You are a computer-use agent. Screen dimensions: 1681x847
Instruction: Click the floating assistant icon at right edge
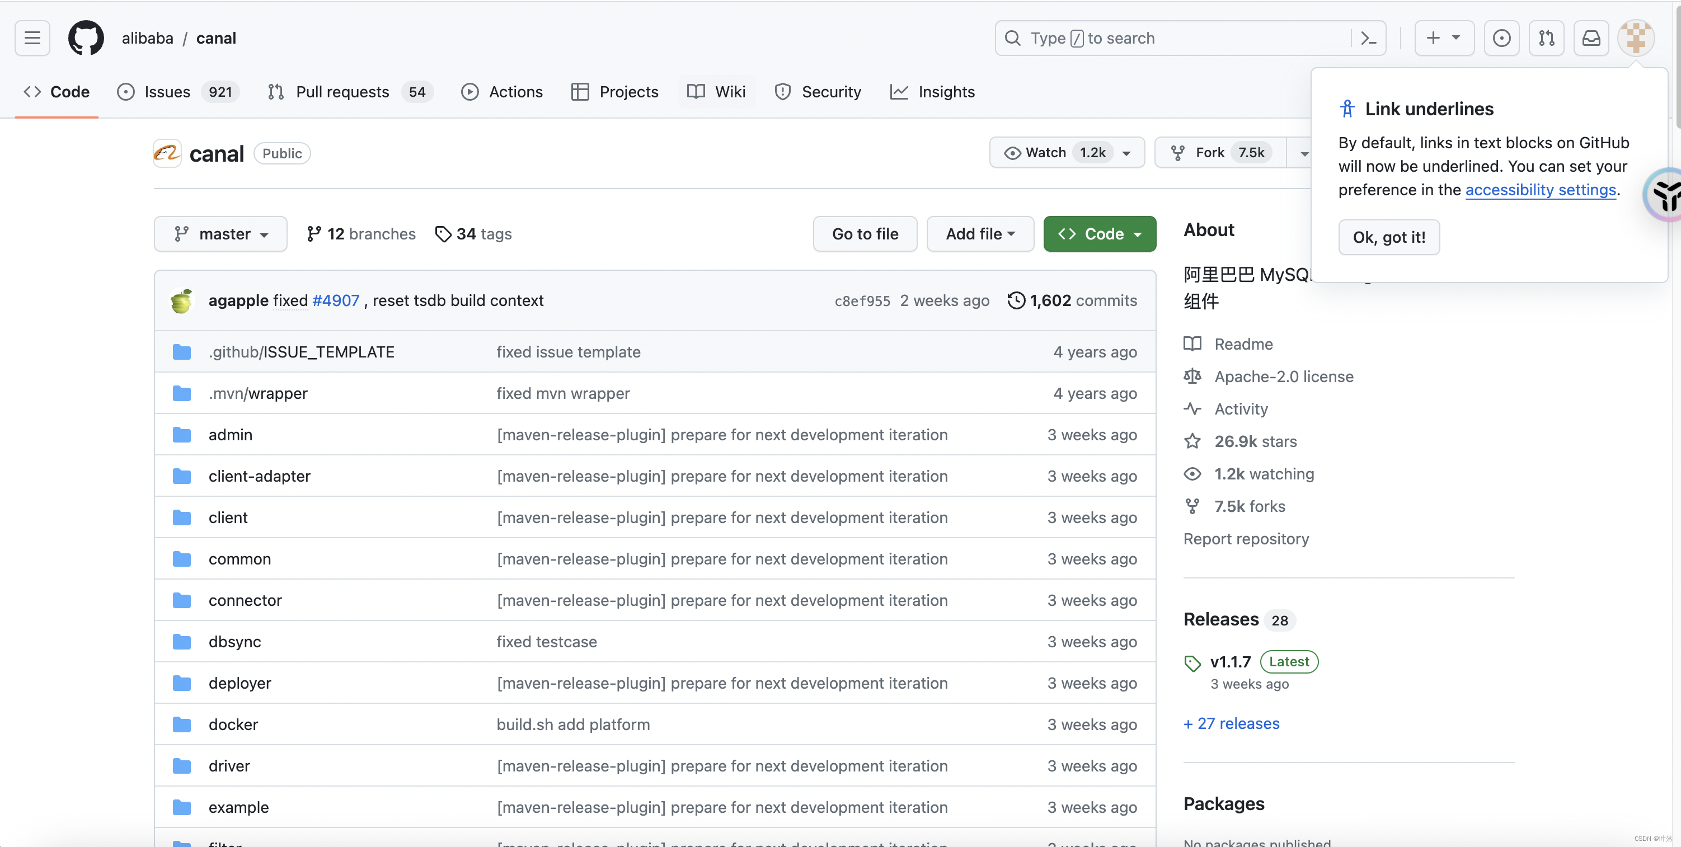click(1664, 195)
